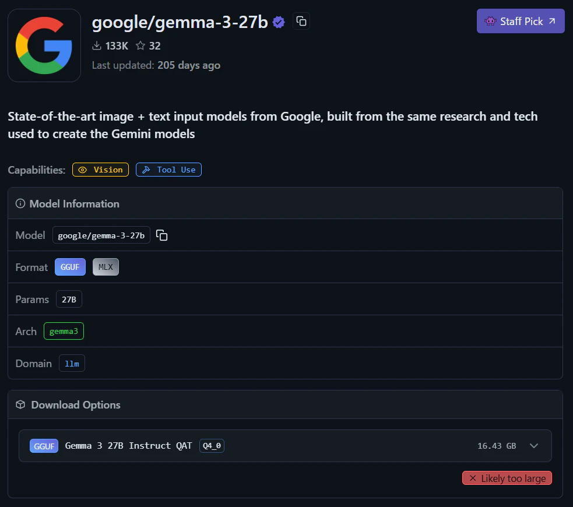This screenshot has width=573, height=507.
Task: Expand the Gemma 3 27B Instruct QAT download option
Action: (534, 446)
